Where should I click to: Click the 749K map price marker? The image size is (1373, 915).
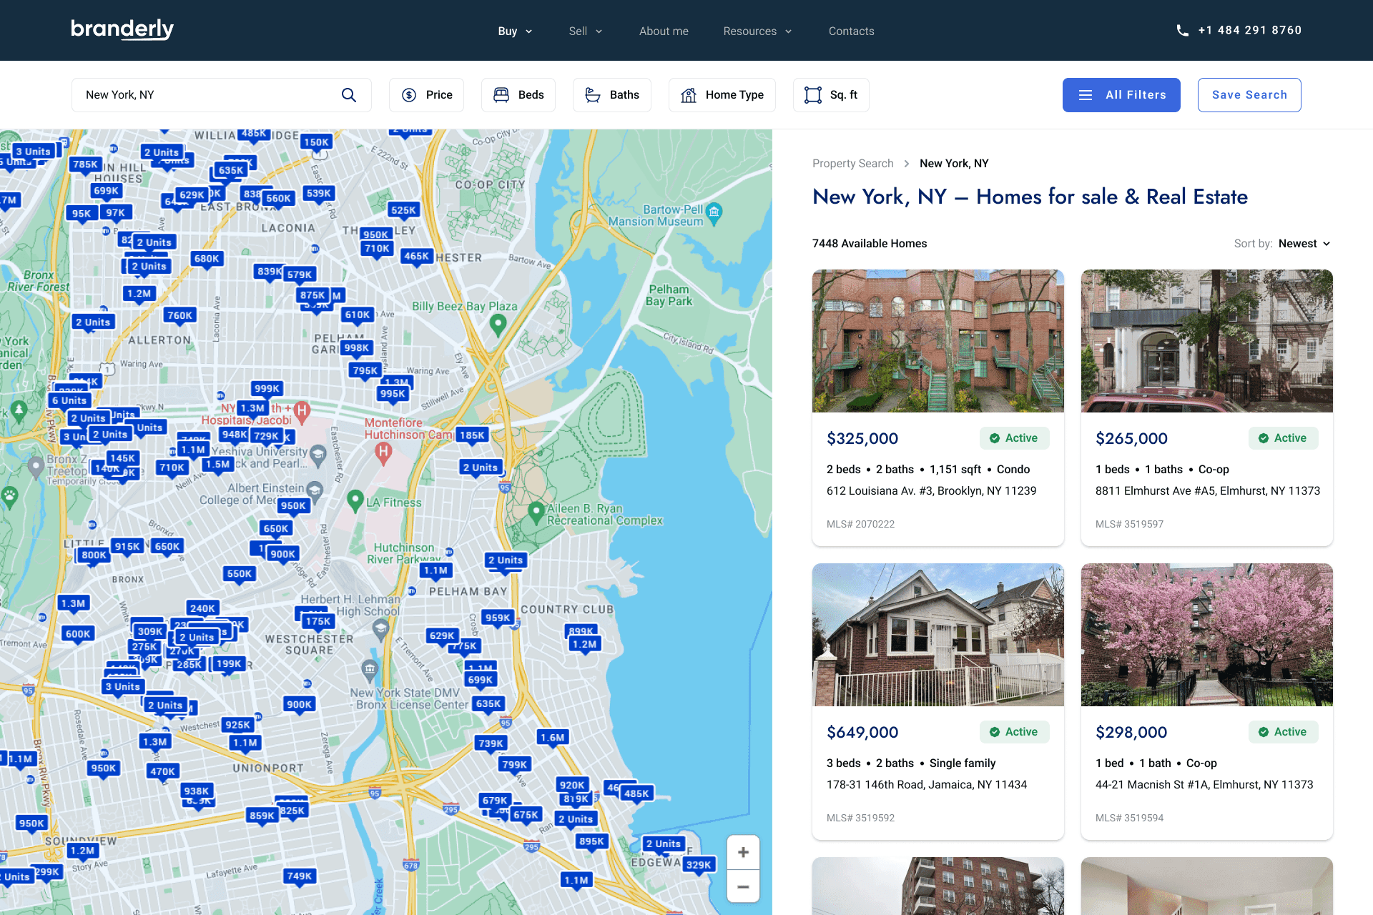[x=299, y=876]
